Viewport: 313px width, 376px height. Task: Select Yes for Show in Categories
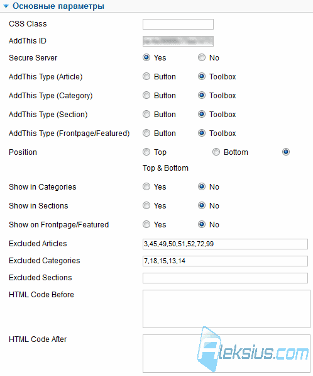point(146,186)
